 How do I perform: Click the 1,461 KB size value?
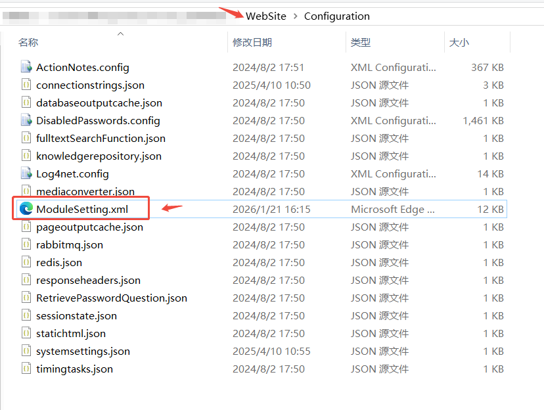(x=483, y=120)
